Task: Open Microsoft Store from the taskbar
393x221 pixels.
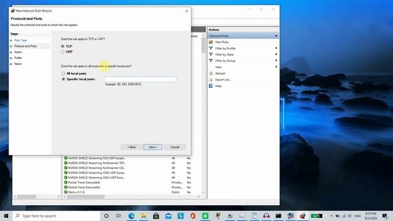Action: pyautogui.click(x=156, y=215)
